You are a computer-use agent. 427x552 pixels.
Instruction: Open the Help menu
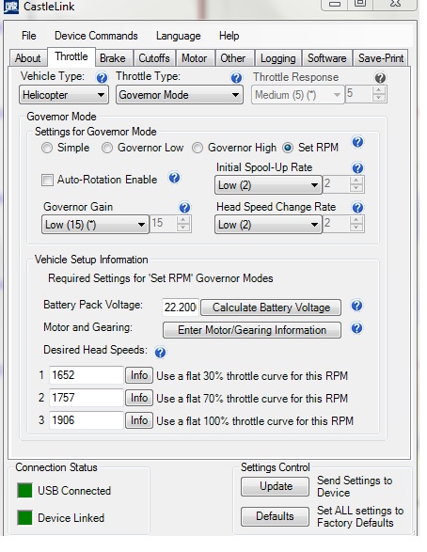229,36
